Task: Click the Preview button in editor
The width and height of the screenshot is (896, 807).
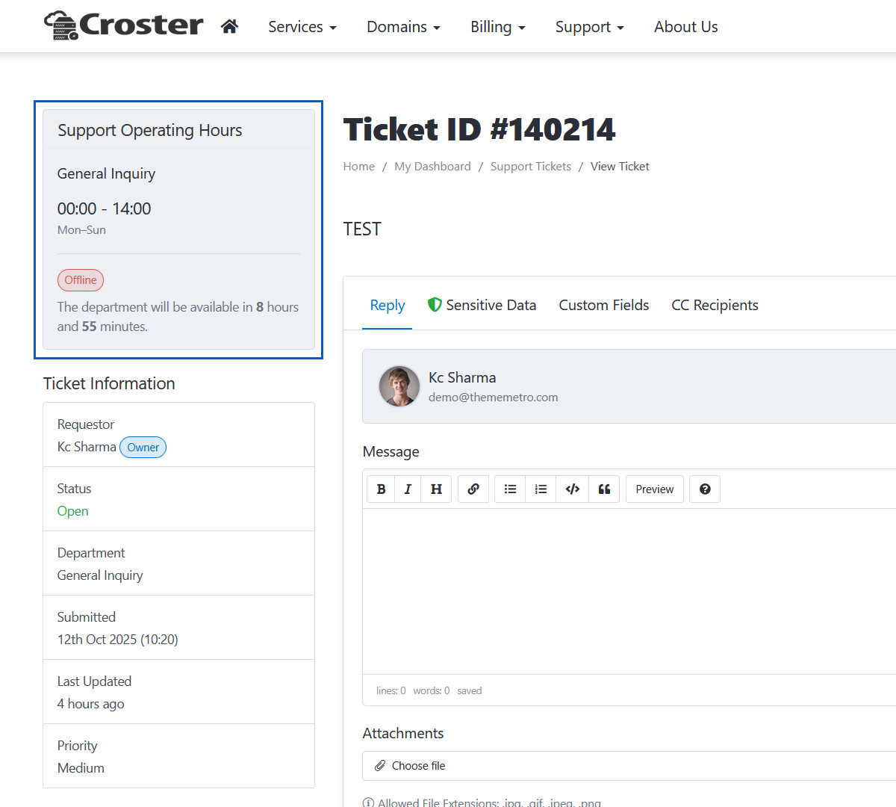Action: click(x=654, y=489)
